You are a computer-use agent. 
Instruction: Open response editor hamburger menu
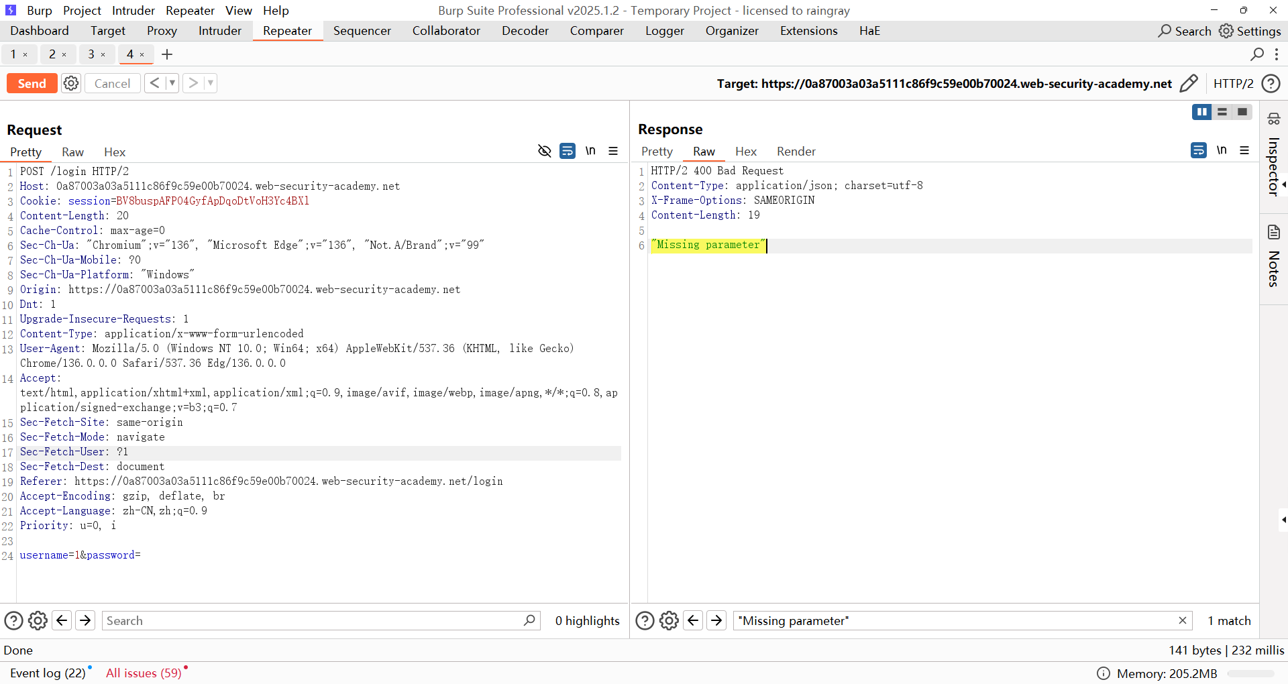pos(1244,150)
